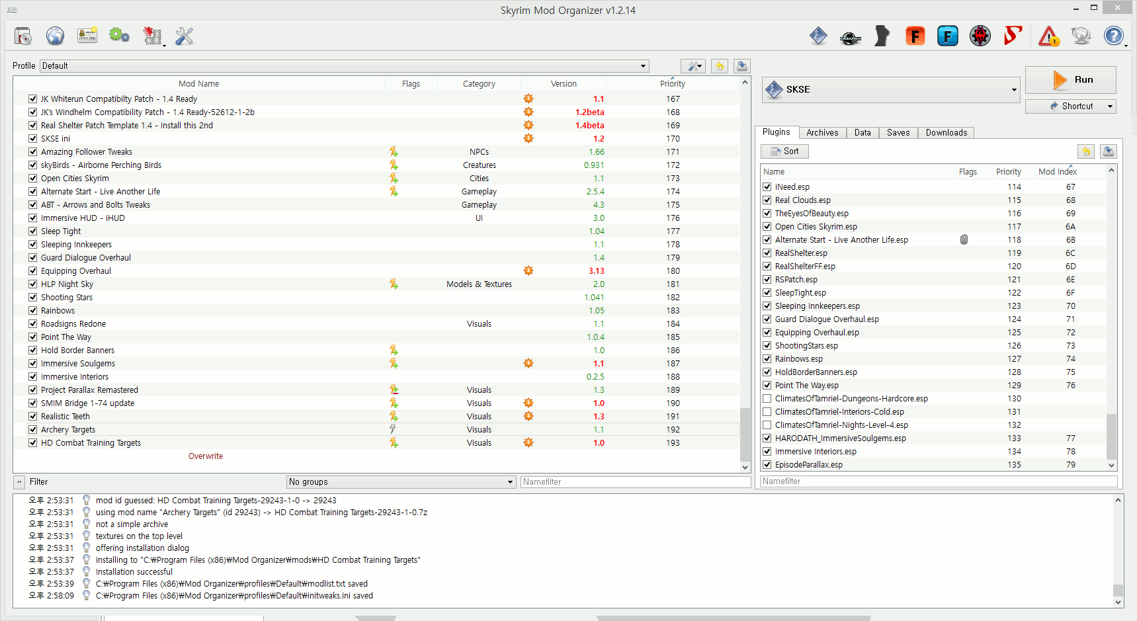Screen dimensions: 1137x621
Task: Toggle HLP Night Sky mod checkbox
Action: click(x=32, y=284)
